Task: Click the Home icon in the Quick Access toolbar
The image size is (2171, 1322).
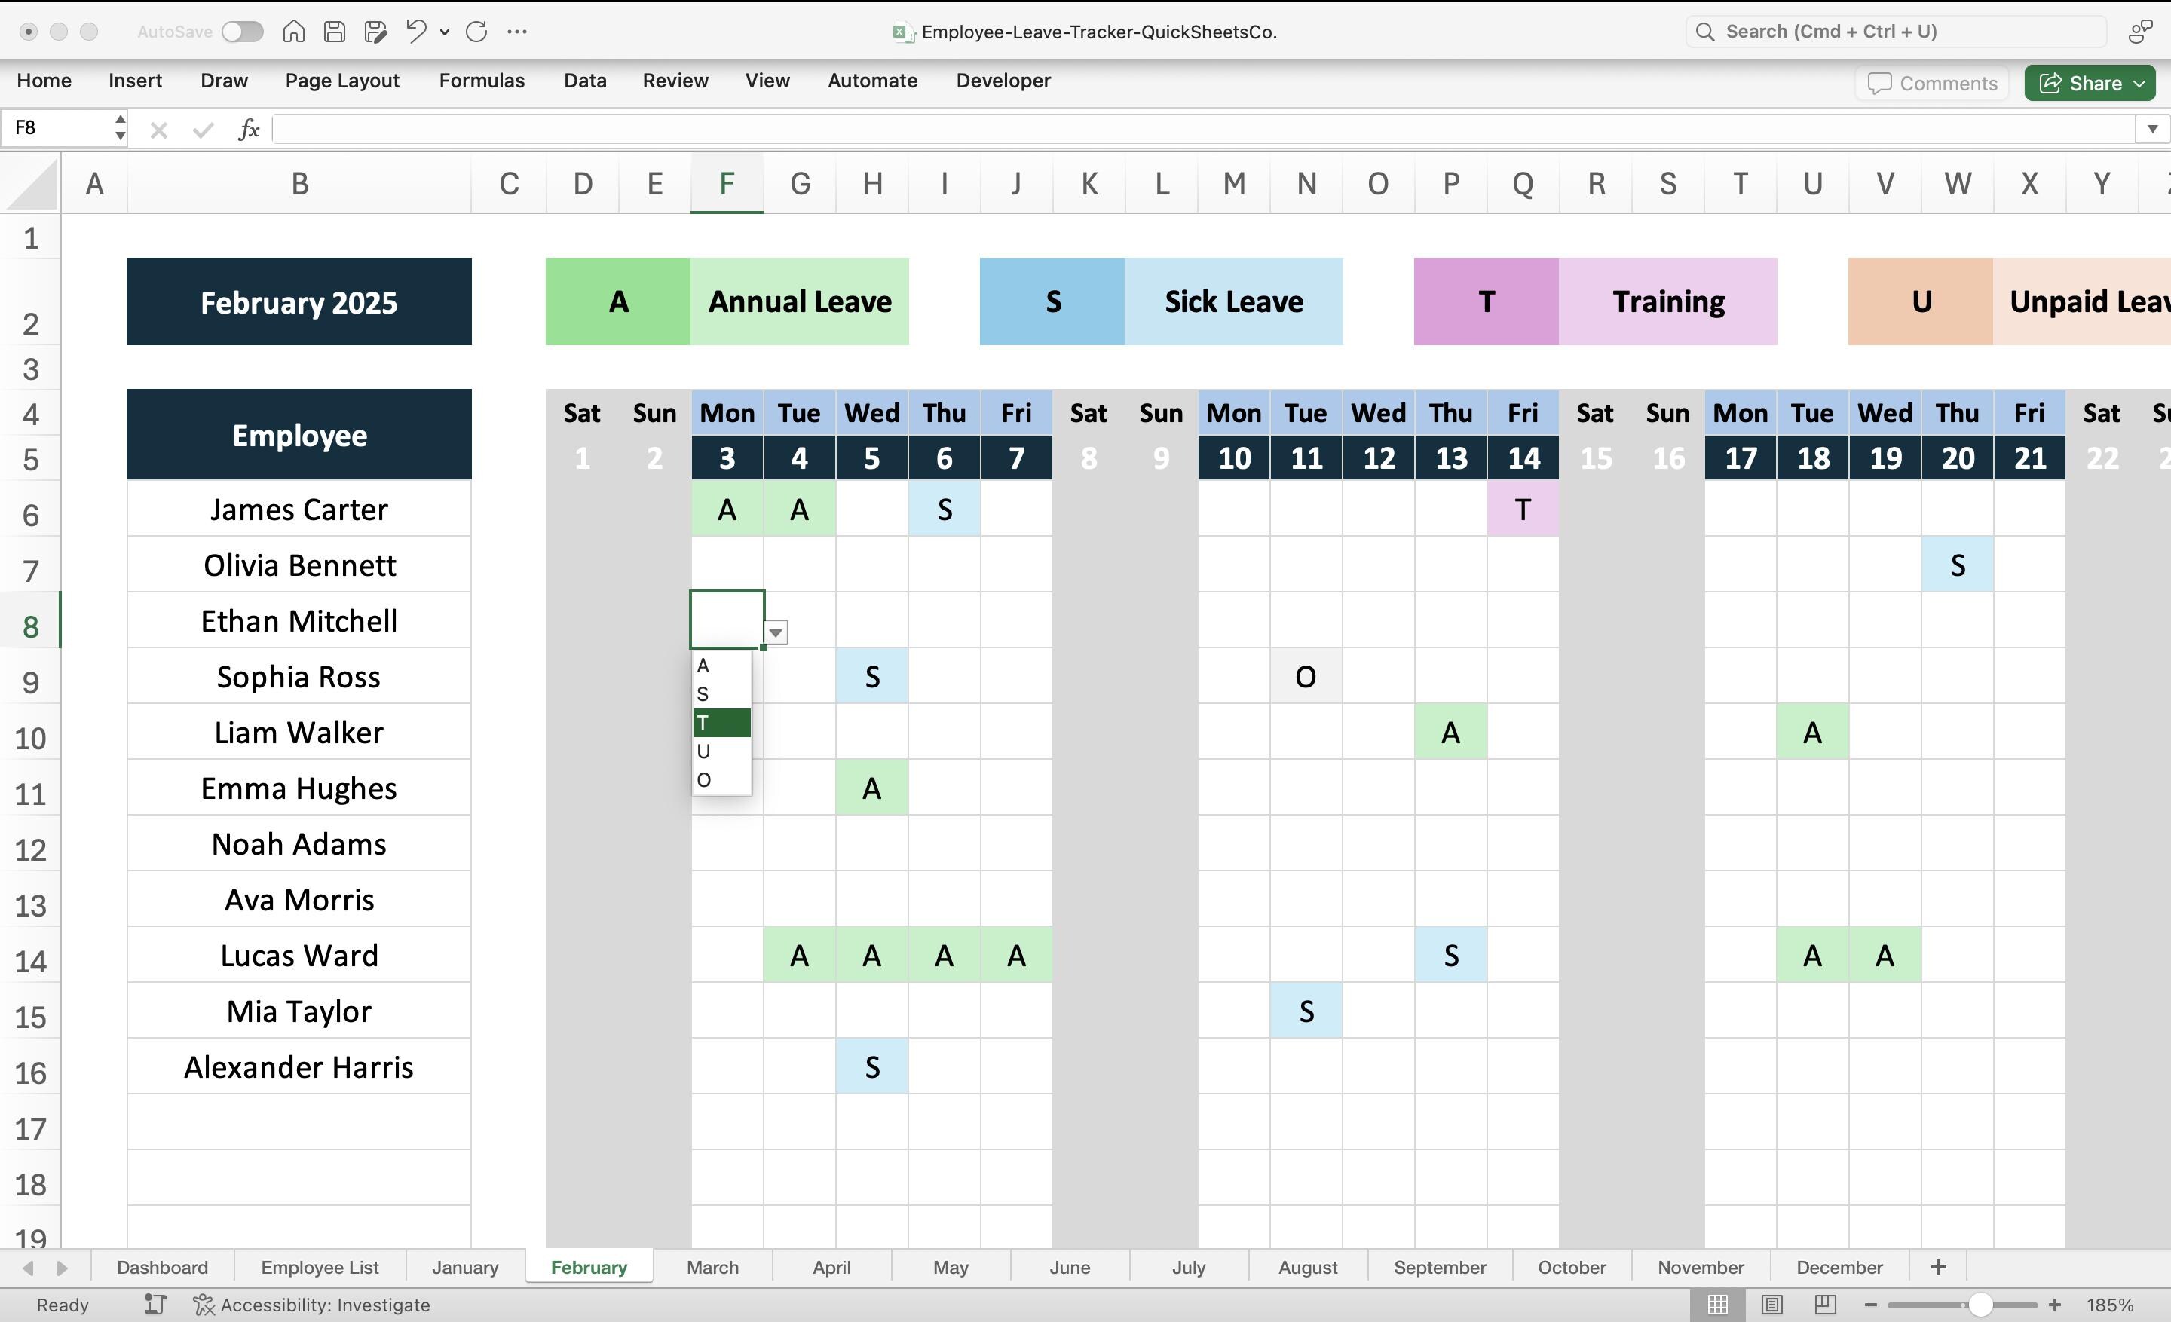Action: tap(293, 31)
